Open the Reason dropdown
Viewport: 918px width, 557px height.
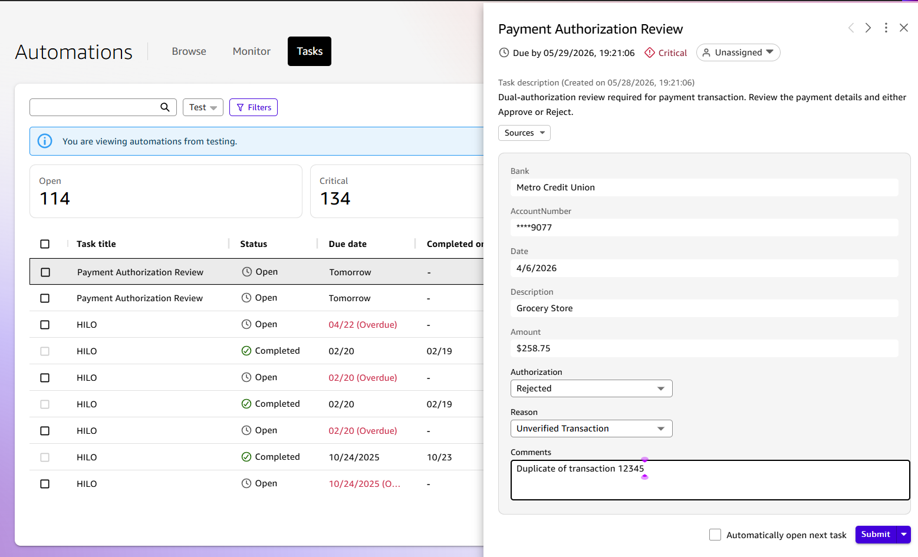591,429
